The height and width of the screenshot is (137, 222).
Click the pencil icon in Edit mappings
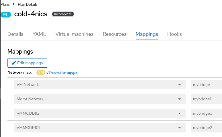(x=14, y=63)
